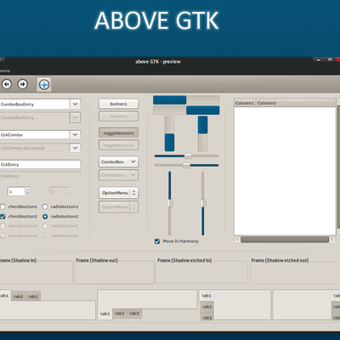Select radiobutton2
This screenshot has height=340, width=340.
pos(45,217)
